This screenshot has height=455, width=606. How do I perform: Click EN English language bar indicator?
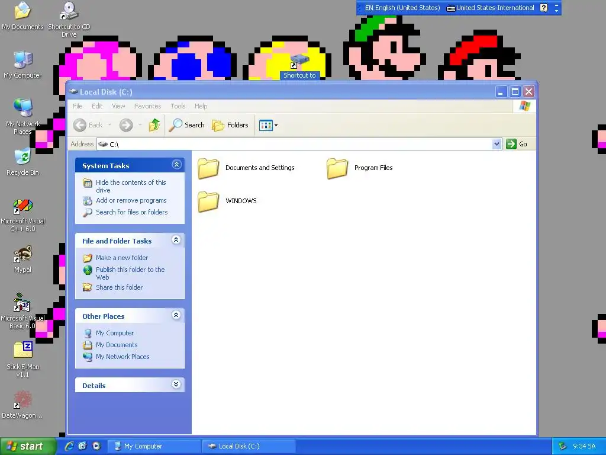pyautogui.click(x=402, y=8)
